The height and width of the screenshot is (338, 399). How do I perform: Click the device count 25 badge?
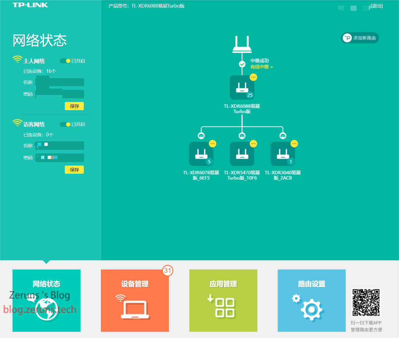tap(250, 95)
